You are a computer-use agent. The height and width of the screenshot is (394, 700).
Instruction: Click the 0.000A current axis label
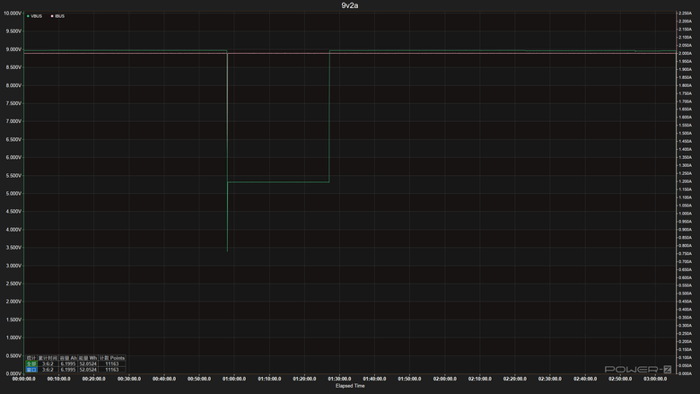tap(685, 373)
